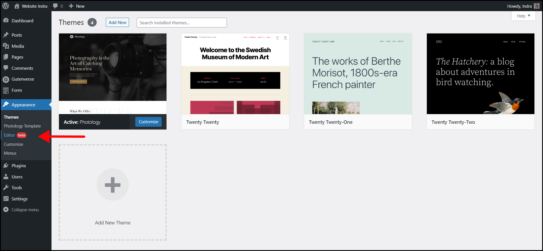Click the Pages document icon

pyautogui.click(x=6, y=57)
